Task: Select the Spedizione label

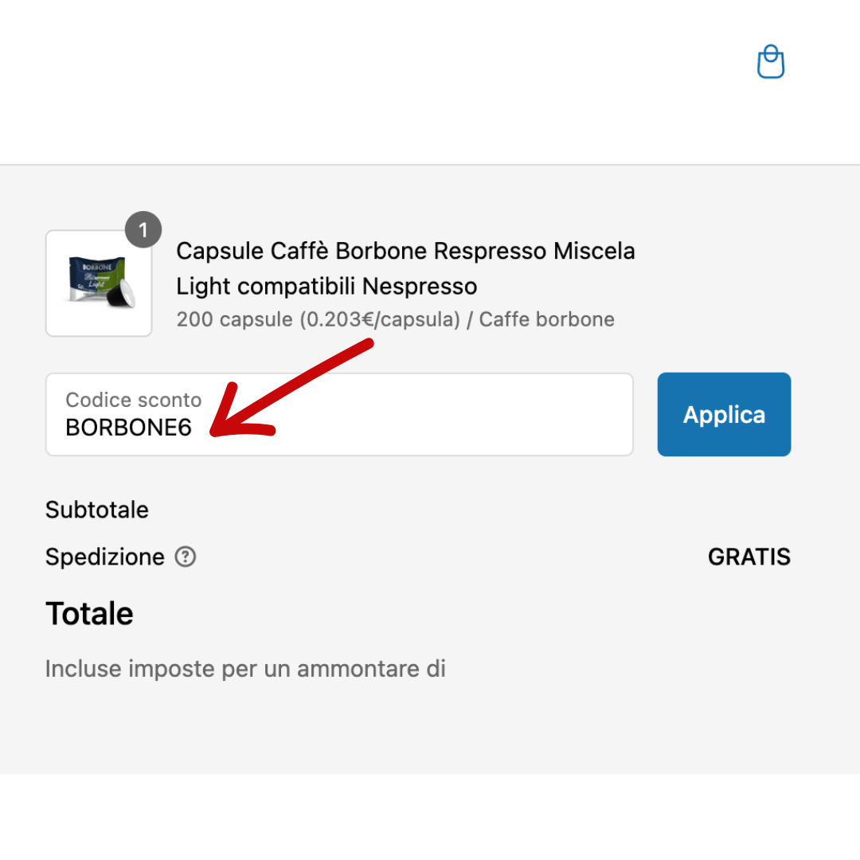Action: pos(104,557)
